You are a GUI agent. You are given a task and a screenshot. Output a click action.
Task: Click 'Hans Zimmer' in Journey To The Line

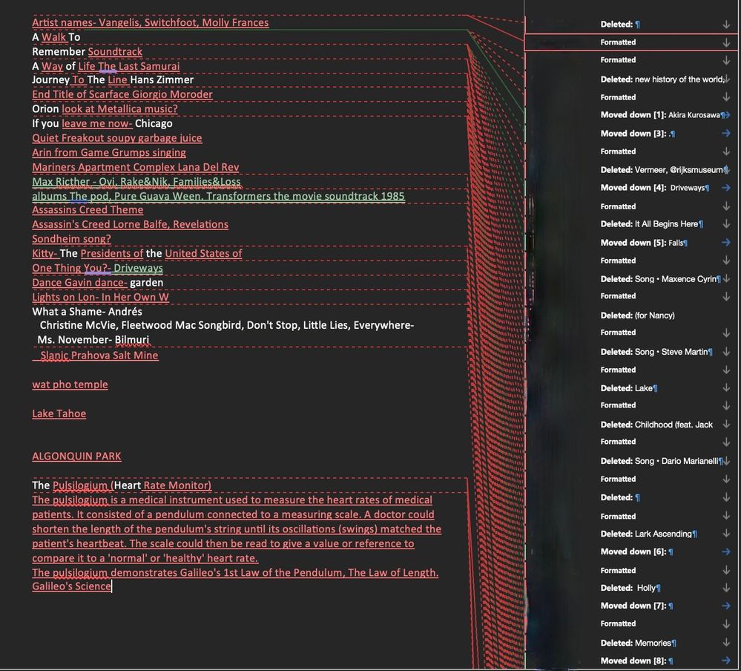pyautogui.click(x=162, y=80)
